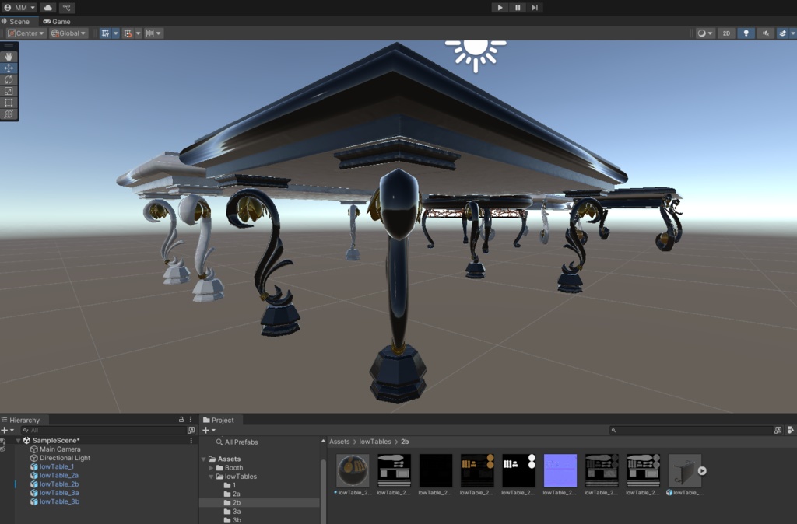Select the combined Transform tool

pyautogui.click(x=9, y=114)
